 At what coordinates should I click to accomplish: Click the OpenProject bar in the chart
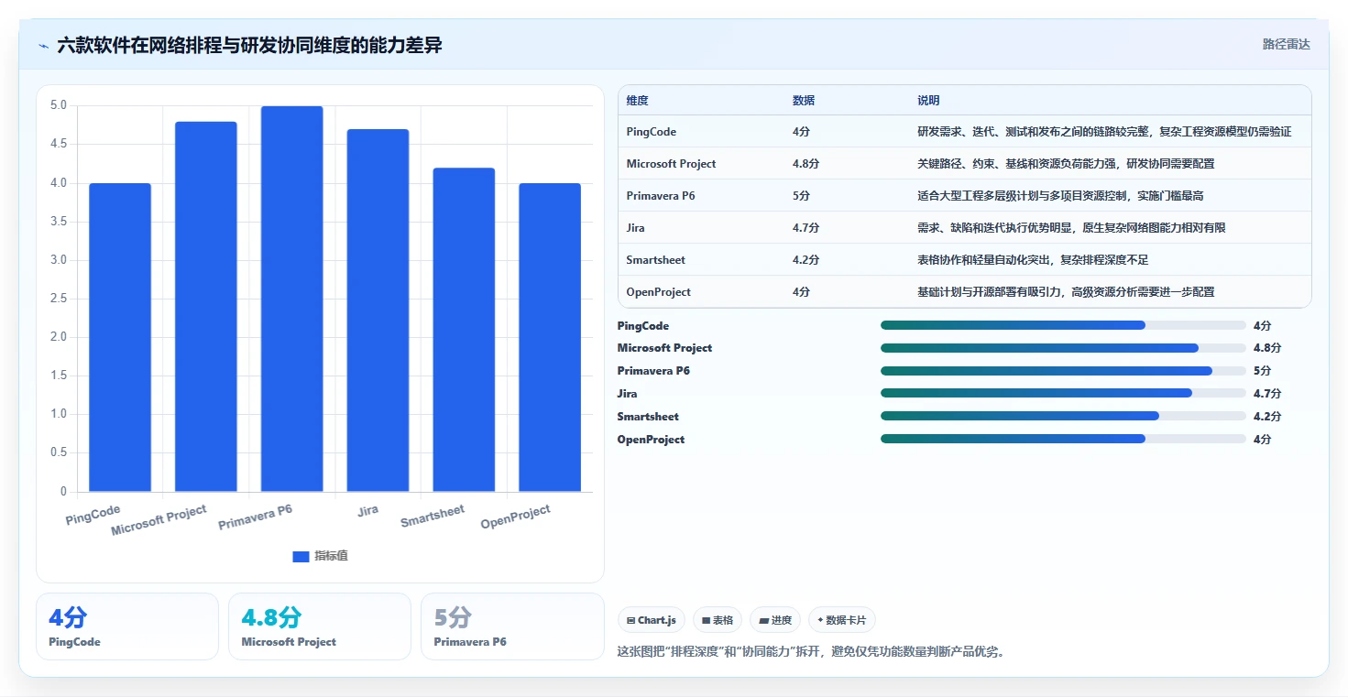point(550,337)
